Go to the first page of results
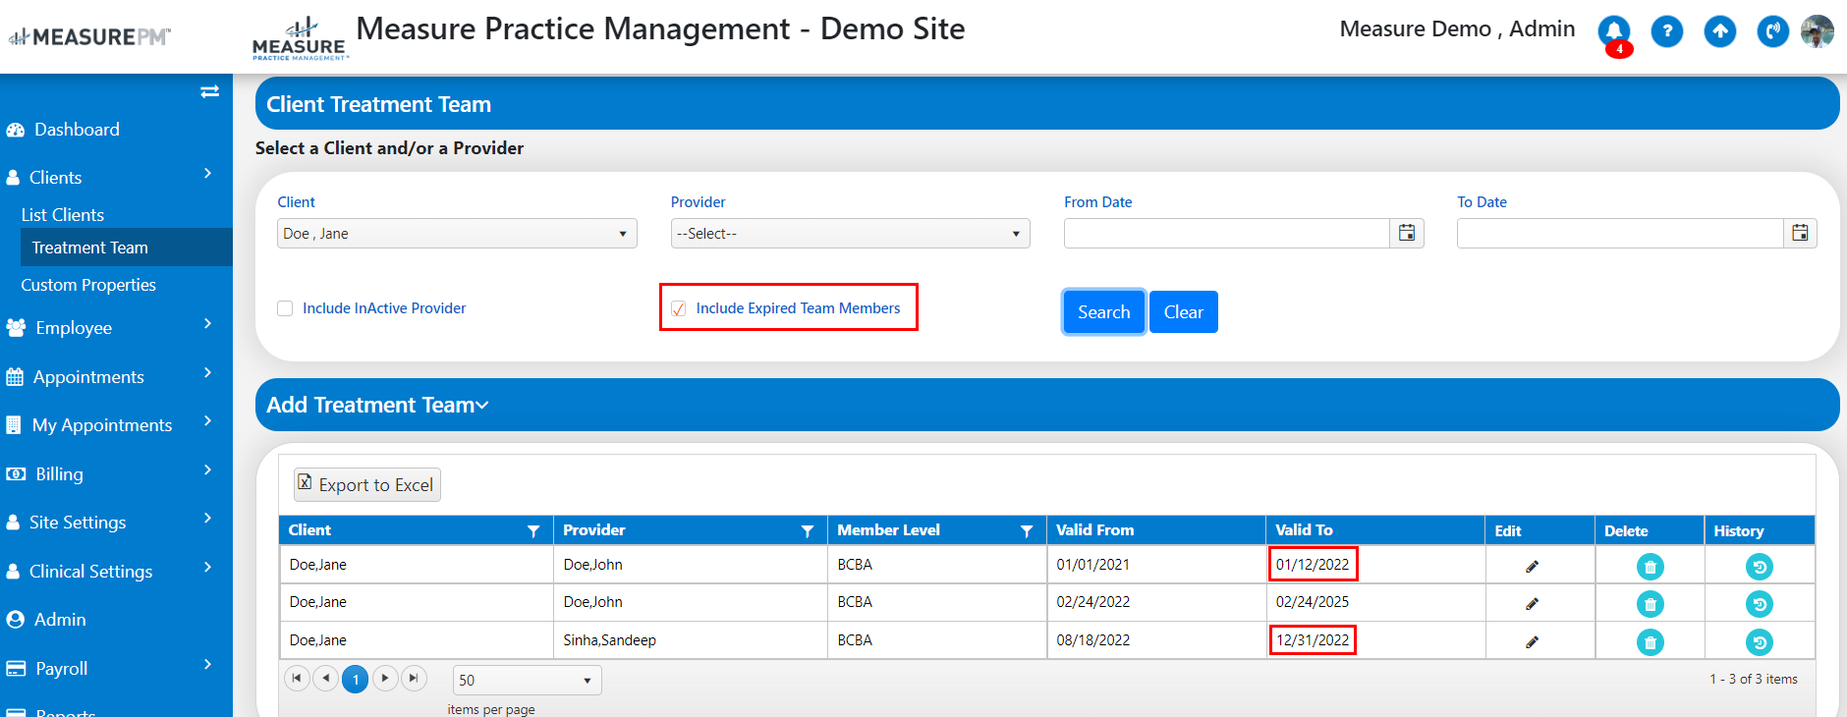This screenshot has width=1847, height=717. point(297,678)
